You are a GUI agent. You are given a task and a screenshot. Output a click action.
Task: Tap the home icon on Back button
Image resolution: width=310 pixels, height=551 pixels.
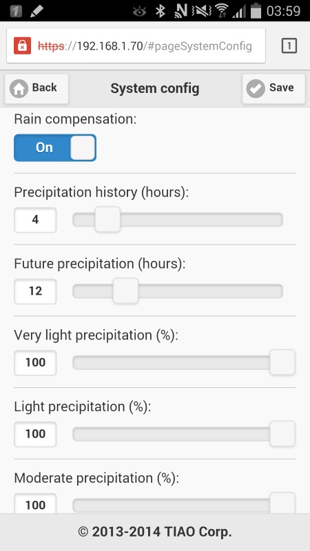point(19,89)
